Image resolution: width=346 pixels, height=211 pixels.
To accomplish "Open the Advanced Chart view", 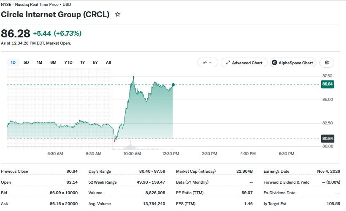I will [x=244, y=63].
